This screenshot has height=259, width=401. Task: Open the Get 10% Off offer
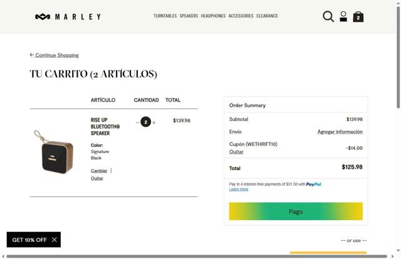coord(29,240)
